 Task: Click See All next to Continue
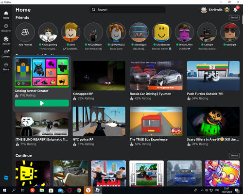234,156
